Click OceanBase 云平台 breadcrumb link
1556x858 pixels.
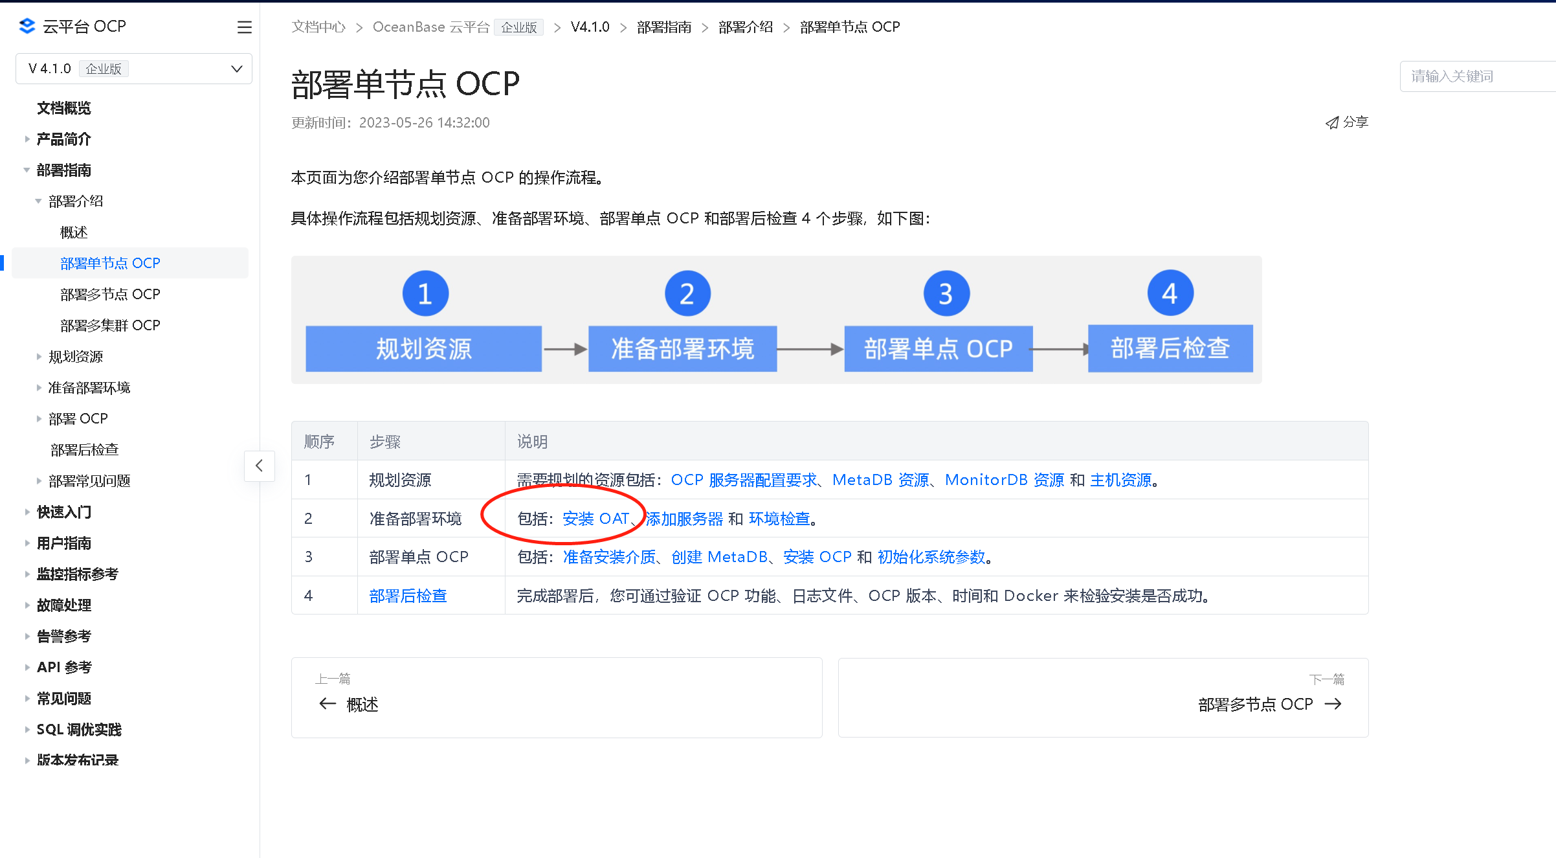[x=431, y=27]
